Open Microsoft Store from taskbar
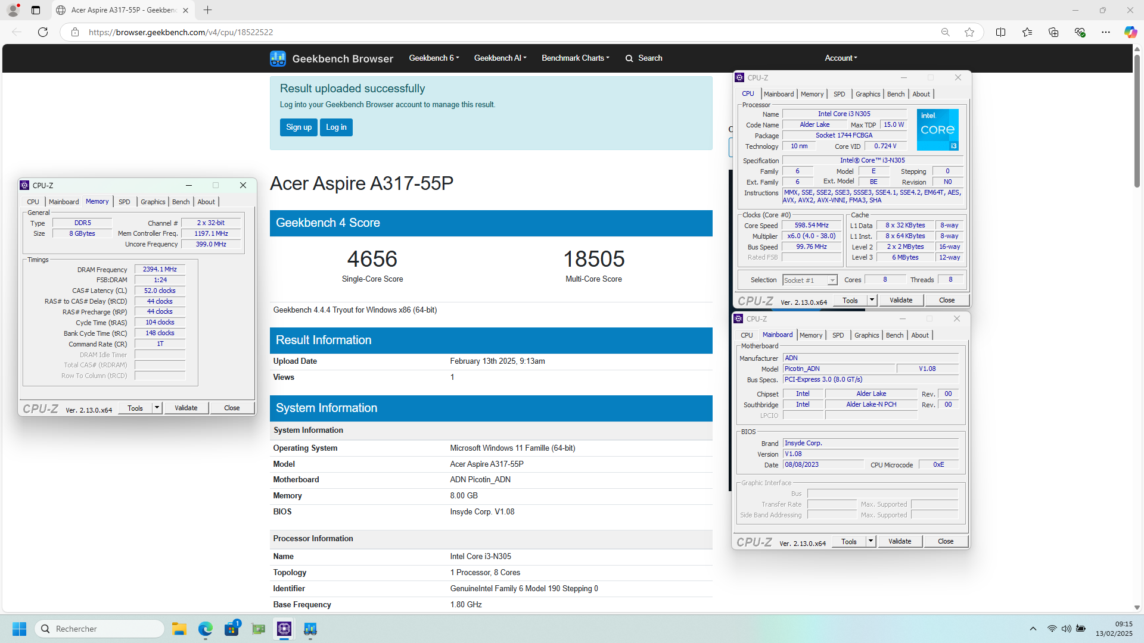Image resolution: width=1144 pixels, height=643 pixels. point(232,629)
